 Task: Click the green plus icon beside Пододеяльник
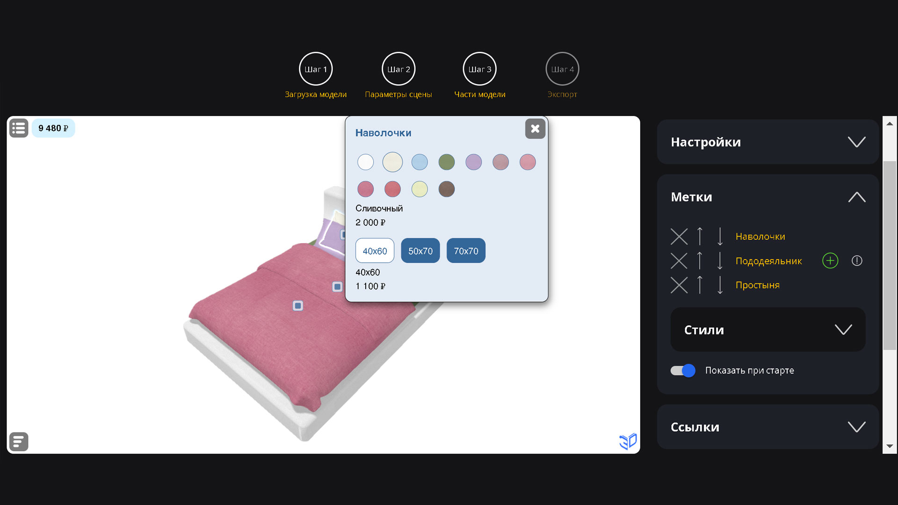click(x=830, y=261)
